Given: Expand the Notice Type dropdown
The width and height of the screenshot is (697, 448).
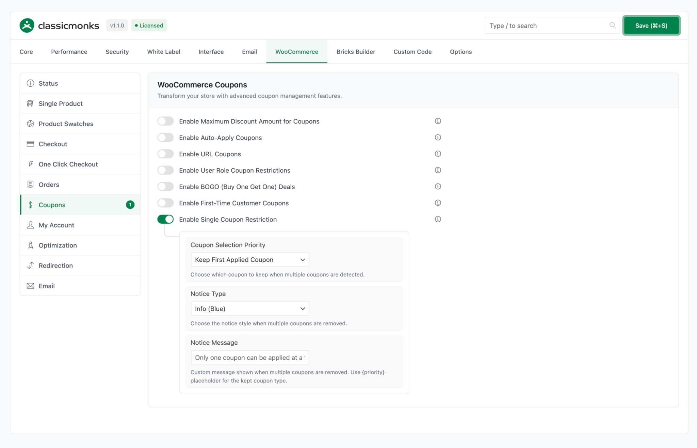Looking at the screenshot, I should tap(249, 309).
